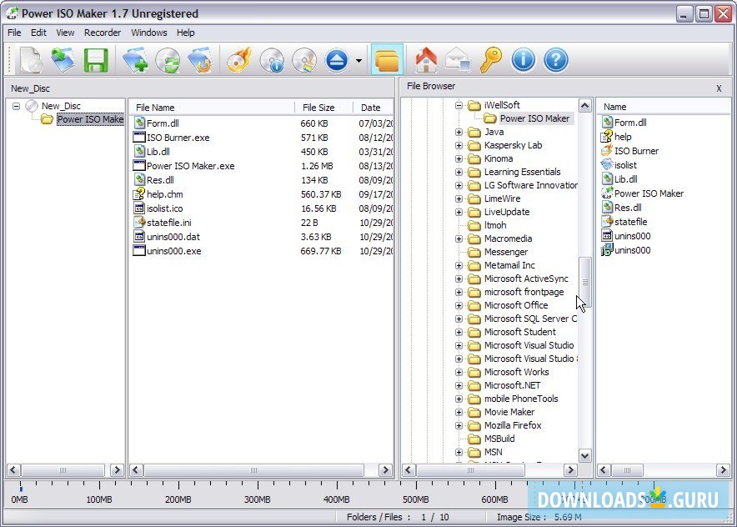Expand the Microsoft Office folder node
This screenshot has width=737, height=527.
(x=459, y=305)
